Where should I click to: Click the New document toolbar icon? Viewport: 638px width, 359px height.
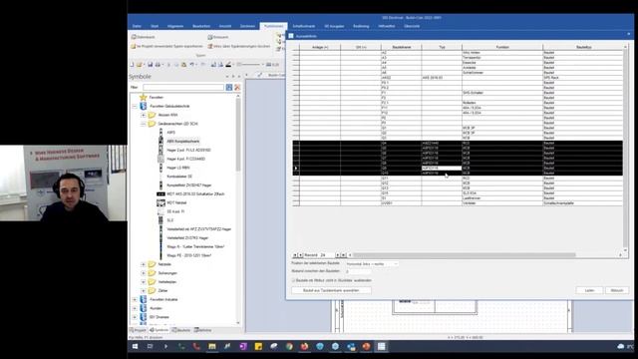click(x=132, y=65)
